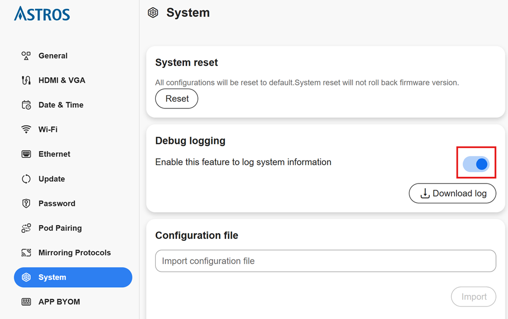The image size is (508, 319).
Task: Select the Ethernet port icon
Action: pos(26,154)
